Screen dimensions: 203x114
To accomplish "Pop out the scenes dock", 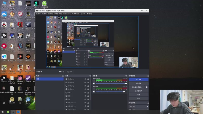I will tap(63, 76).
